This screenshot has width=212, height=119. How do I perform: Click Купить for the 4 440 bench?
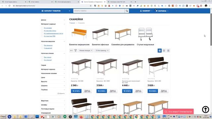127,91
